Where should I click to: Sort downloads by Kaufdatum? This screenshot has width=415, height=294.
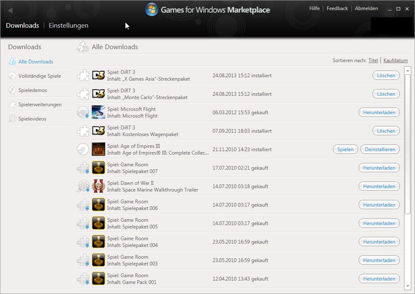tap(395, 60)
